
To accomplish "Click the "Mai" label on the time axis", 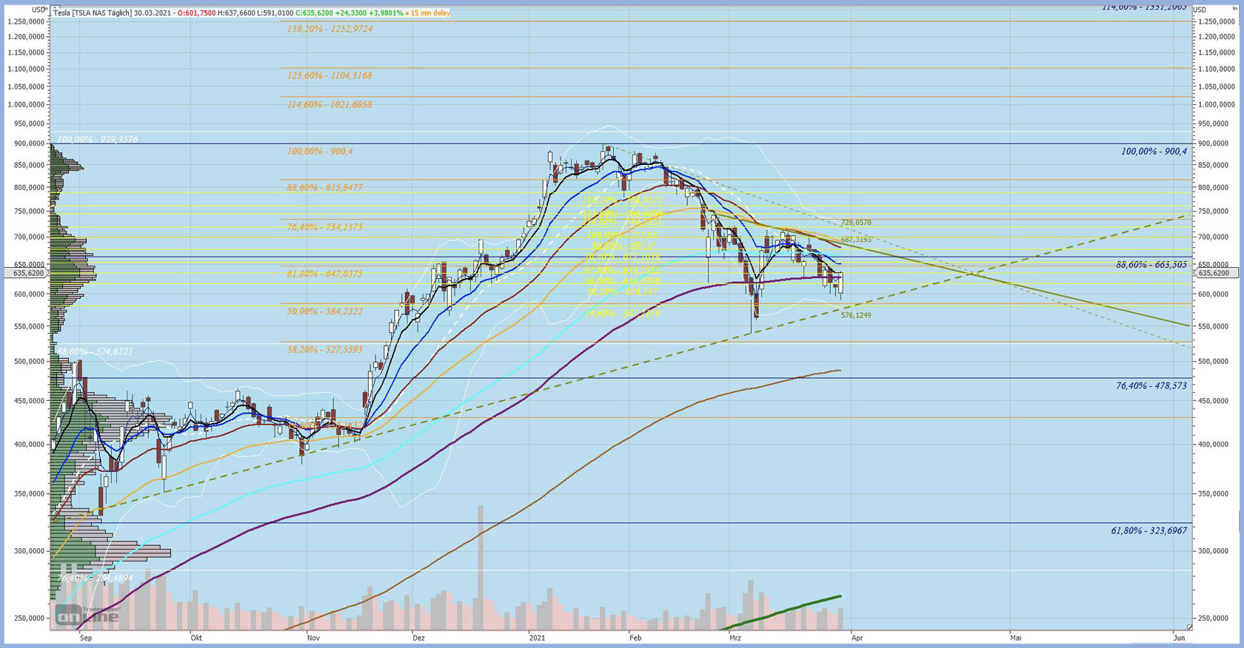I will (x=1016, y=637).
